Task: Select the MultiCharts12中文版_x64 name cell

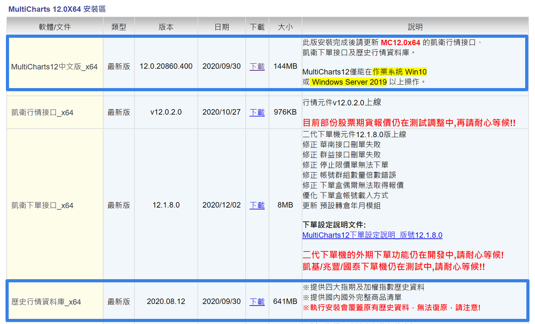Action: (x=55, y=66)
